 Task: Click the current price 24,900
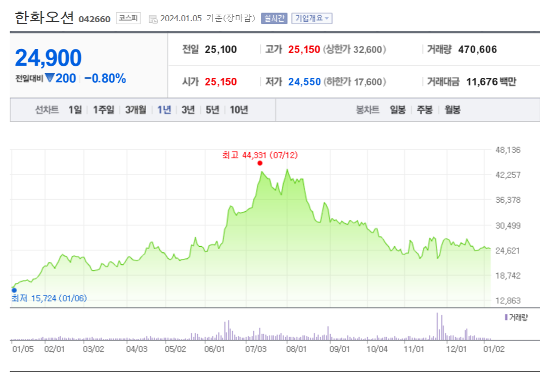(48, 58)
